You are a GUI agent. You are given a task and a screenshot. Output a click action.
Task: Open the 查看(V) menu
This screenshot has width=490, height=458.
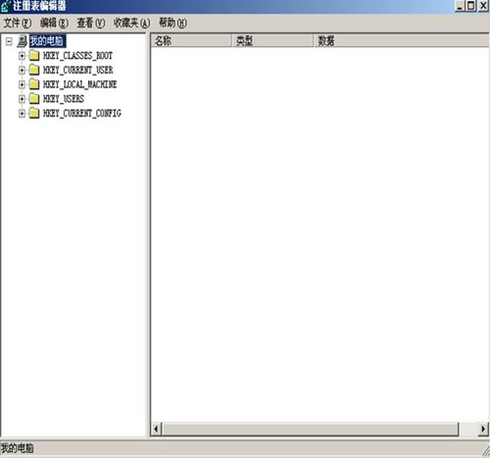[x=91, y=23]
